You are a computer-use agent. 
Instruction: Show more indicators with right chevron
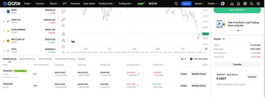(x=205, y=52)
